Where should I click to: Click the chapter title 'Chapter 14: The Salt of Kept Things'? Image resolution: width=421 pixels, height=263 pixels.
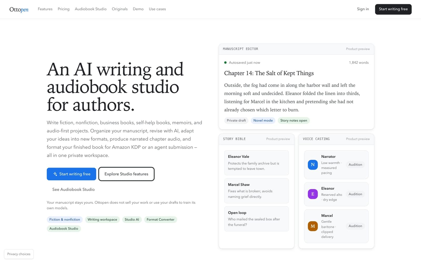[269, 73]
